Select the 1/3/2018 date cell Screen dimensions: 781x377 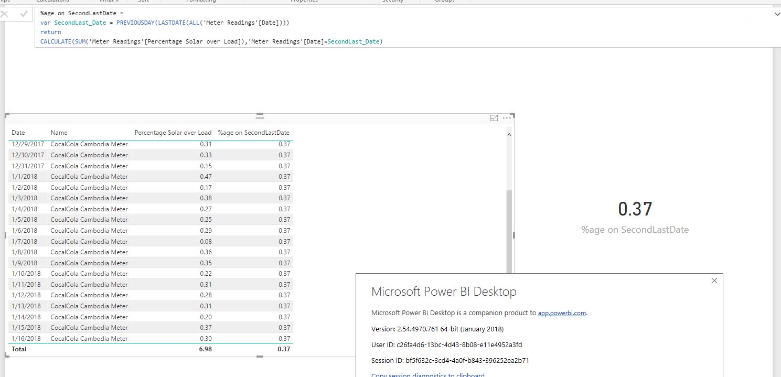click(25, 198)
